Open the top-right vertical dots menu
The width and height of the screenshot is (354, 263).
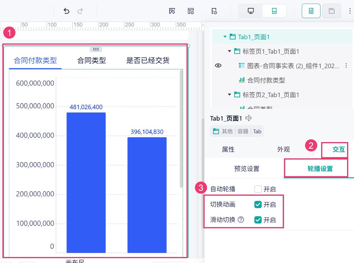(350, 11)
